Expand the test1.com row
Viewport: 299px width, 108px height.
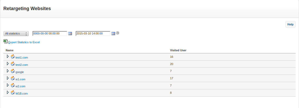coord(8,56)
